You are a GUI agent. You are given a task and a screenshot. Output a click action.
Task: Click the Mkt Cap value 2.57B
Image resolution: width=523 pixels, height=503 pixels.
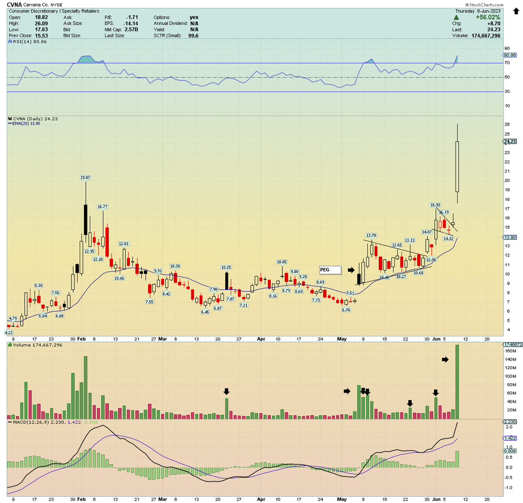[130, 30]
